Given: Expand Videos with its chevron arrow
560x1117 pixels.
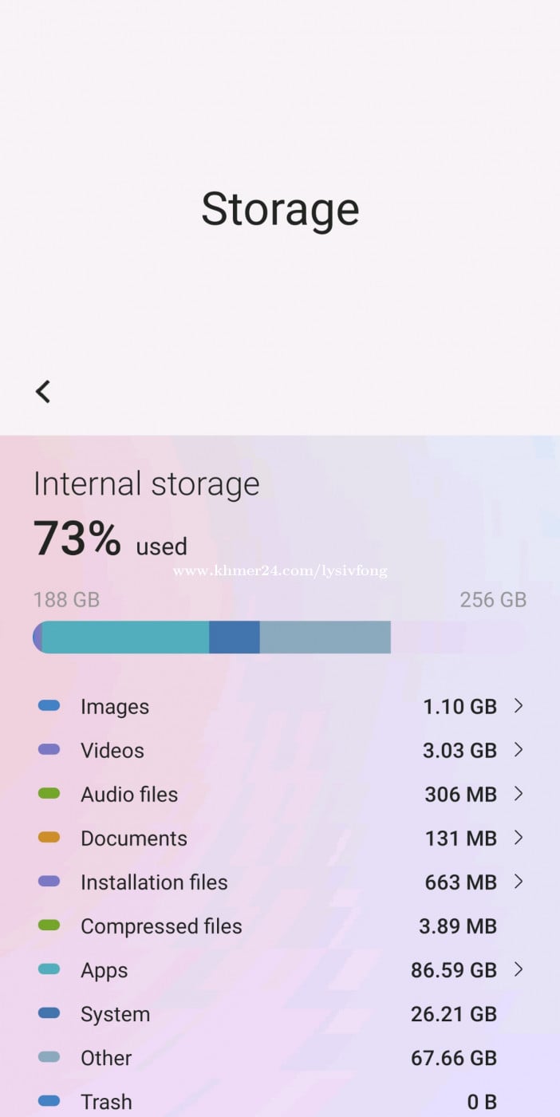Looking at the screenshot, I should (x=519, y=750).
